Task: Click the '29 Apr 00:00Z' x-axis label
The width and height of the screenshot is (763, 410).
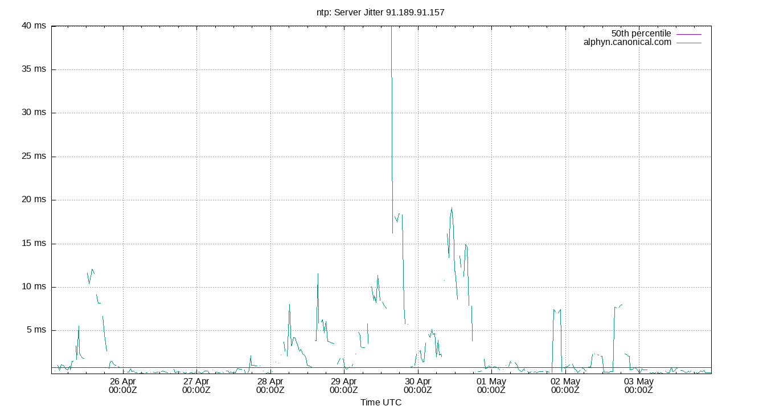Action: click(x=344, y=386)
